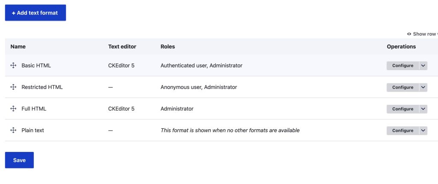Click the Restricted HTML name text
This screenshot has width=438, height=184.
pos(42,87)
